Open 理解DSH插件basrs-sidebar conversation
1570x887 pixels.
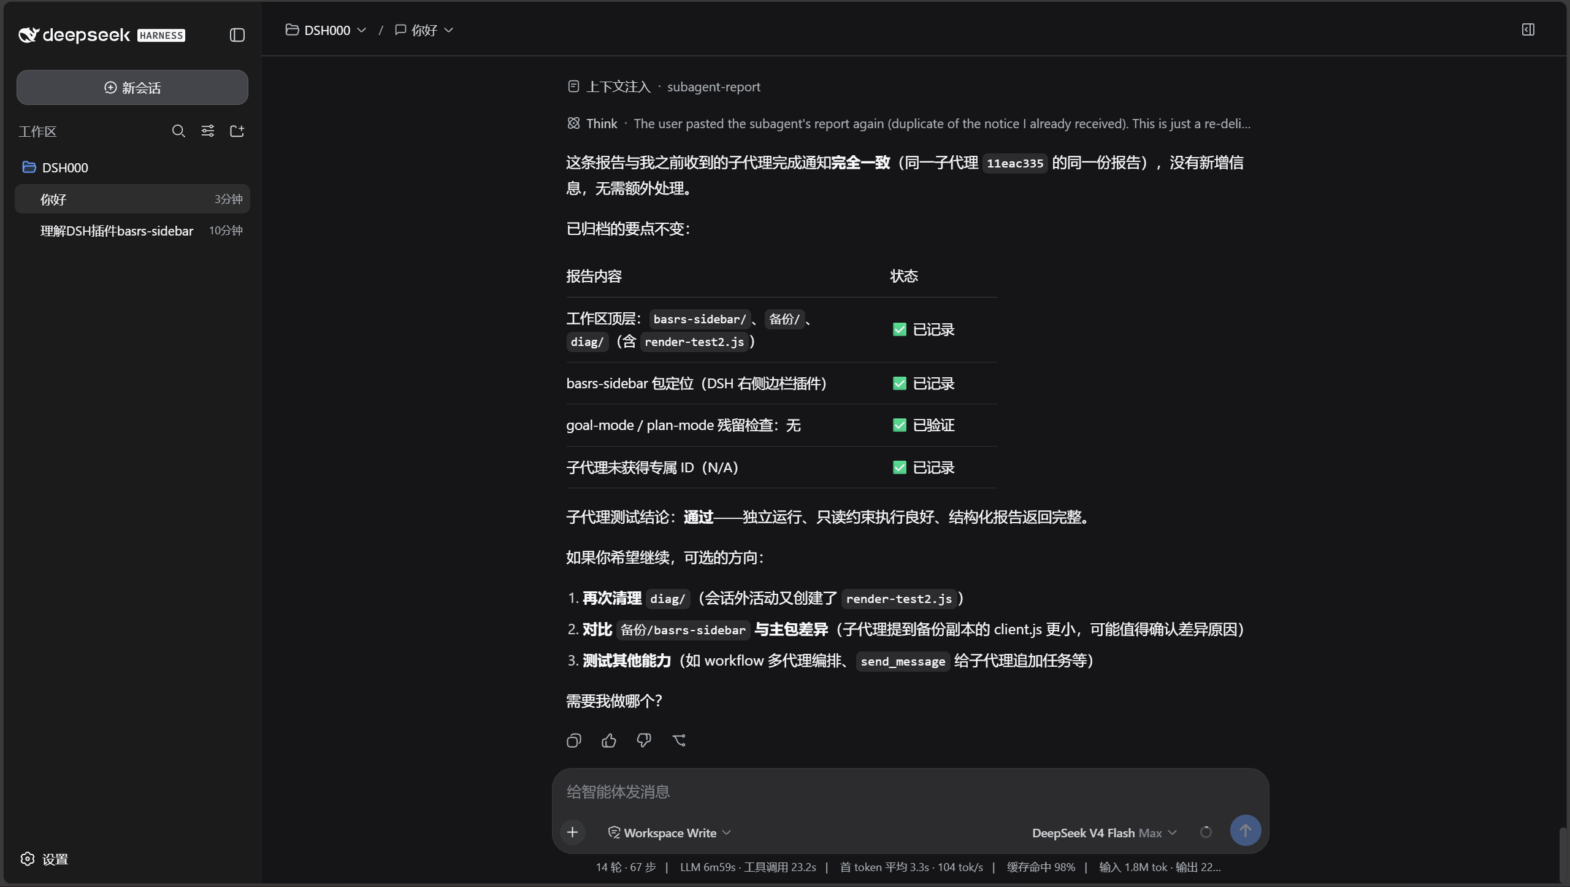click(132, 231)
